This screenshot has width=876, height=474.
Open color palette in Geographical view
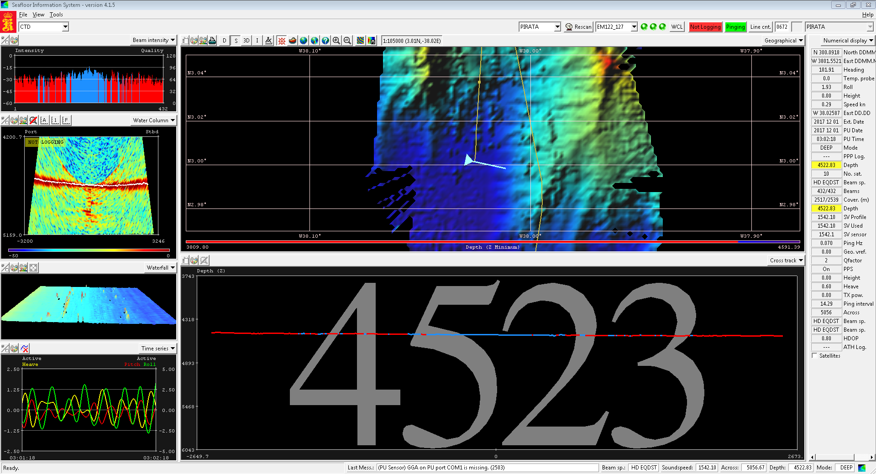point(194,41)
